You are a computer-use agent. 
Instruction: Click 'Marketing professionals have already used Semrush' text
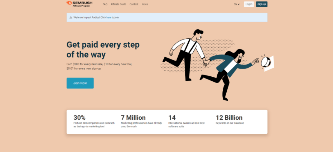(141, 125)
